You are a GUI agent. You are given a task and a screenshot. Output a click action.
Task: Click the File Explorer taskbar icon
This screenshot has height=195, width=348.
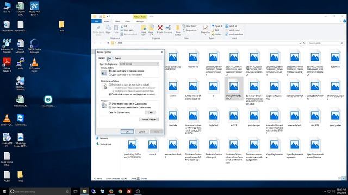[x=85, y=191]
